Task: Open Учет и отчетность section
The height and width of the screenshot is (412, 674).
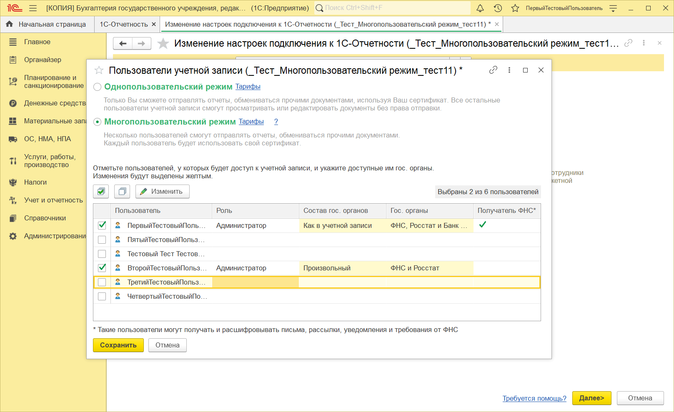Action: coord(53,200)
